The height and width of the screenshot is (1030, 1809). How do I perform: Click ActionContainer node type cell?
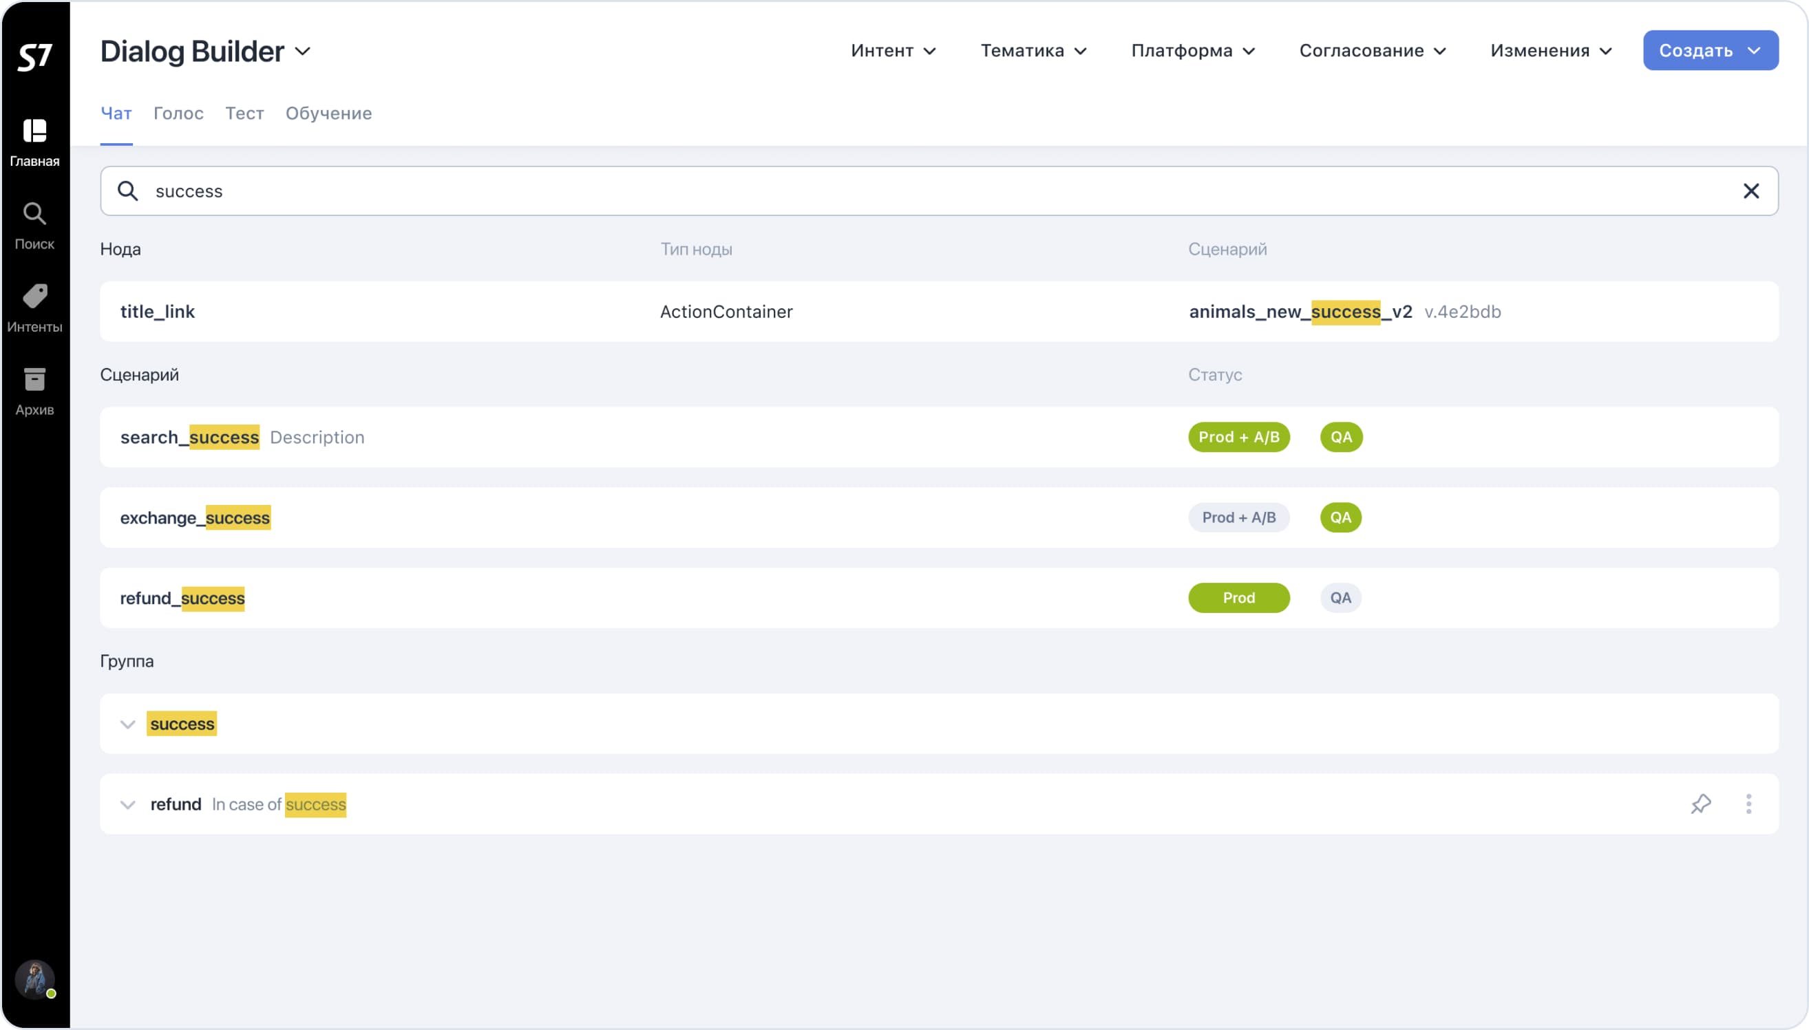(726, 311)
